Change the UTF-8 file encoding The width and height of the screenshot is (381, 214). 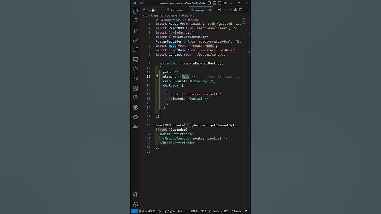point(194,211)
